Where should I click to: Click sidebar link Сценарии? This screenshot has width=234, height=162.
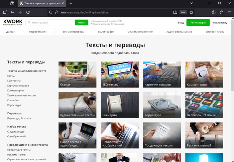click(13, 100)
